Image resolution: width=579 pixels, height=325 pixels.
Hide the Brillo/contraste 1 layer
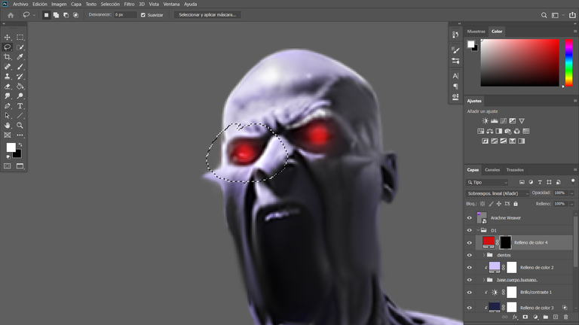tap(470, 292)
